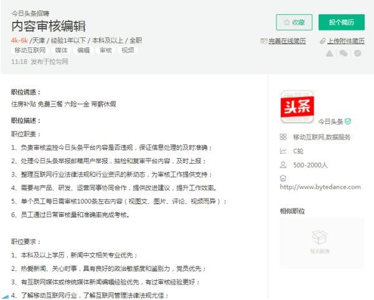Select the 媒体 tag
The image size is (374, 300).
[62, 50]
